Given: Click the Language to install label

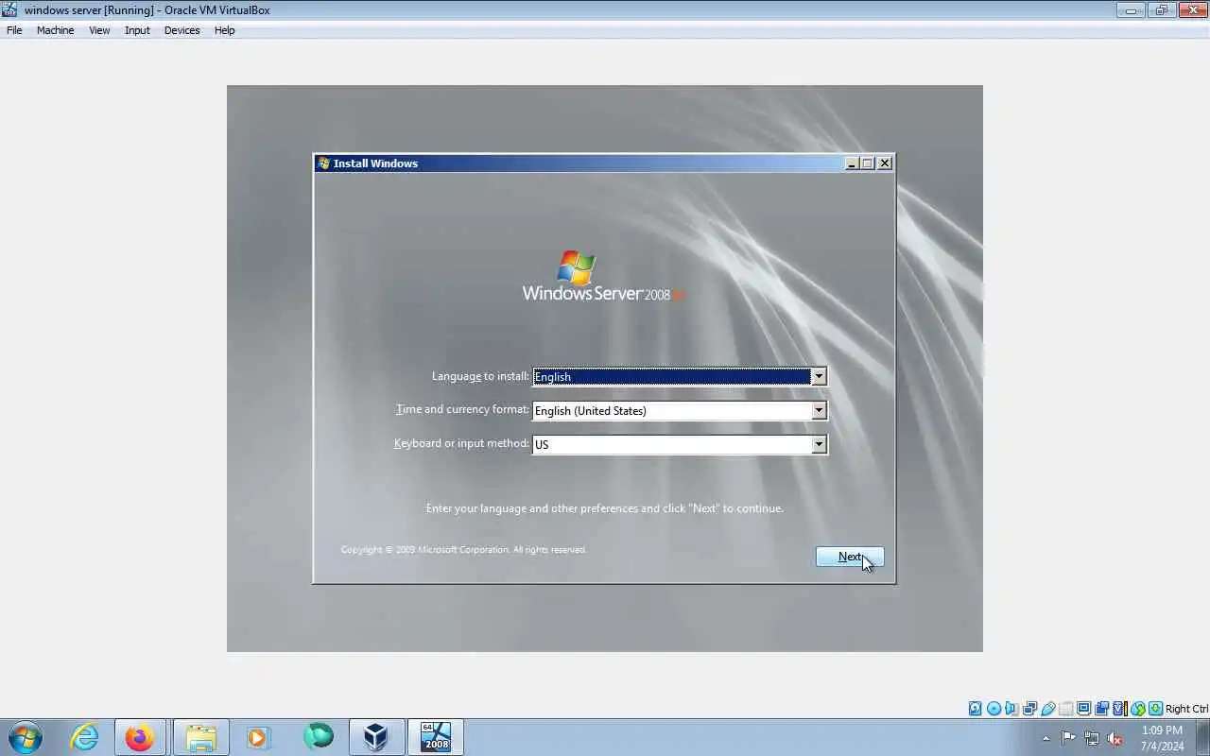Looking at the screenshot, I should click(x=480, y=376).
